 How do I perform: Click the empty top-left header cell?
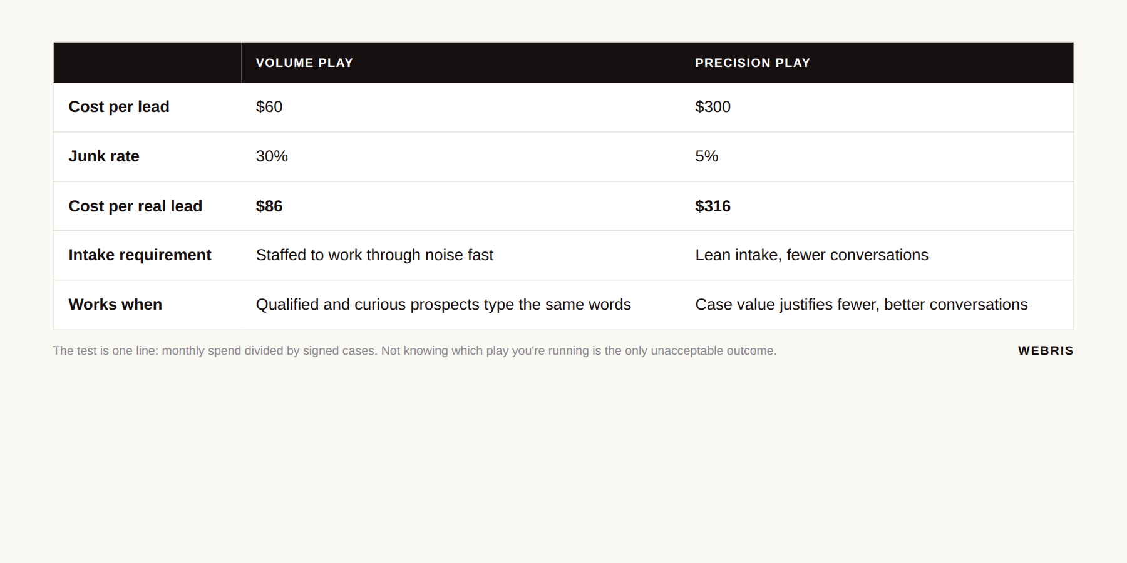coord(147,63)
